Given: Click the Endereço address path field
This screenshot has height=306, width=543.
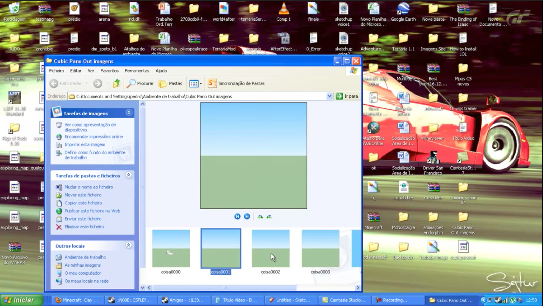Looking at the screenshot, I should pyautogui.click(x=197, y=96).
